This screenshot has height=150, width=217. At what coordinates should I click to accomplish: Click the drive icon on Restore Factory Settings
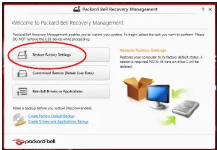pos(22,55)
